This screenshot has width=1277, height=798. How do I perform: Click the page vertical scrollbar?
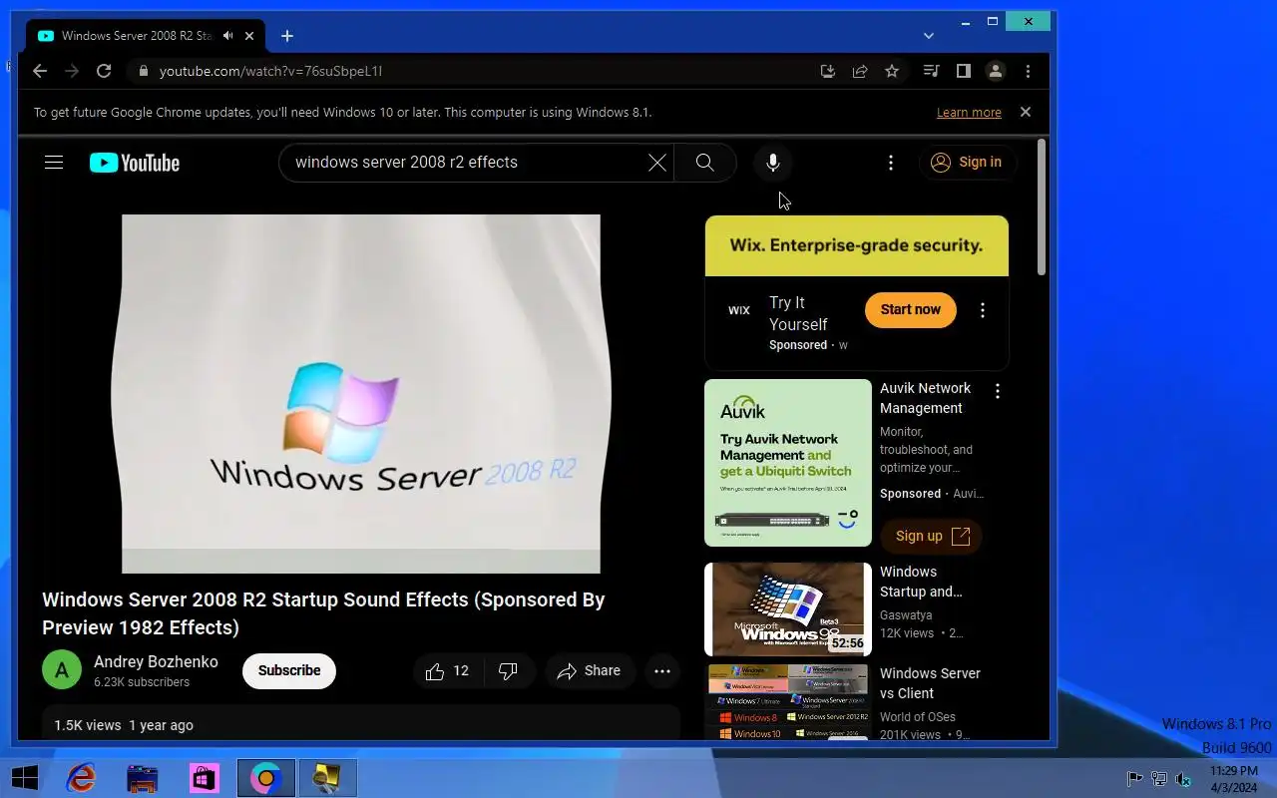pos(1042,207)
